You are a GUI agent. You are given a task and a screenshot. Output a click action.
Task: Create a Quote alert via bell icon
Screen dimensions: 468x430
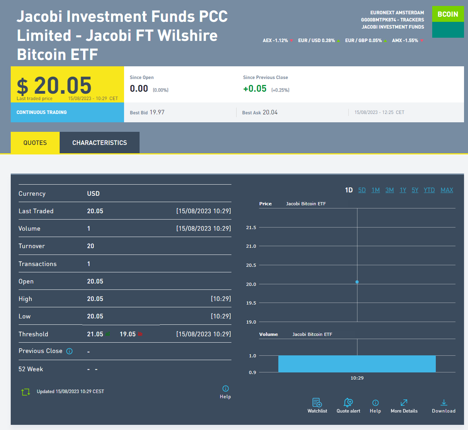(x=348, y=403)
